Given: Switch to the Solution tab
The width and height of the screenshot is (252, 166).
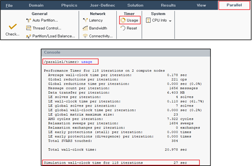Looking at the screenshot, I should coord(135,5).
